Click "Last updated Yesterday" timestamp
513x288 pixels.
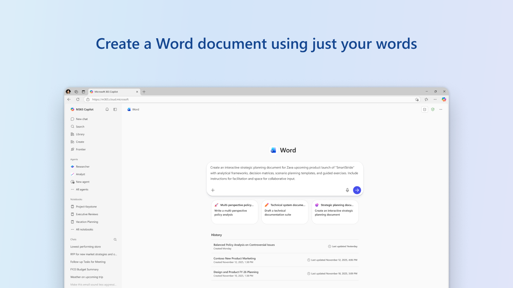tap(343, 246)
